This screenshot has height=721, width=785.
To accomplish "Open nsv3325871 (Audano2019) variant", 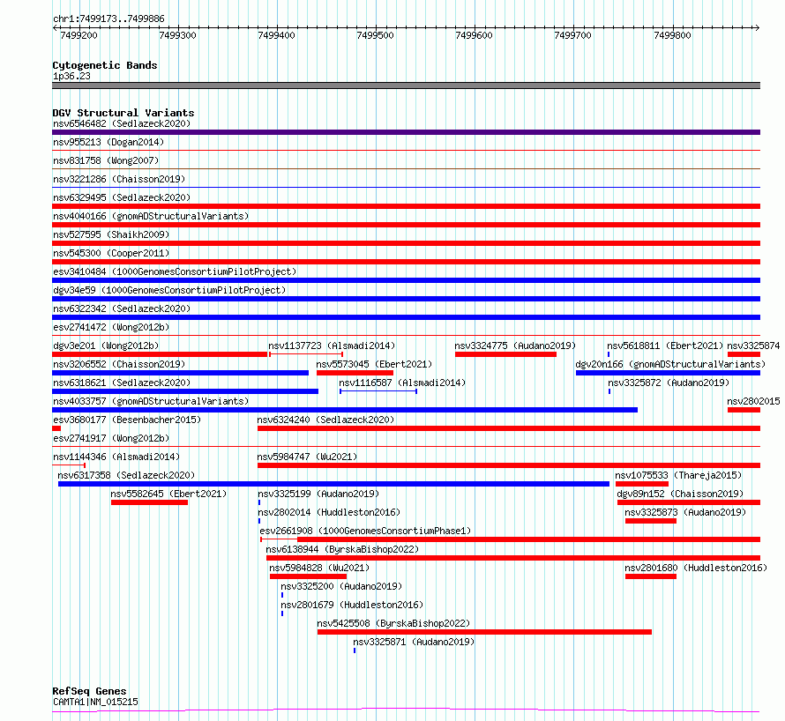I will click(x=414, y=642).
